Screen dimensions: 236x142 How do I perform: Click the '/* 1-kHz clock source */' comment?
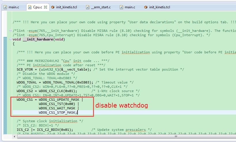pos(116,91)
